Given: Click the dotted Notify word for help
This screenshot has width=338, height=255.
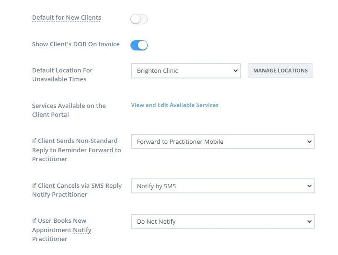Looking at the screenshot, I should [x=83, y=230].
